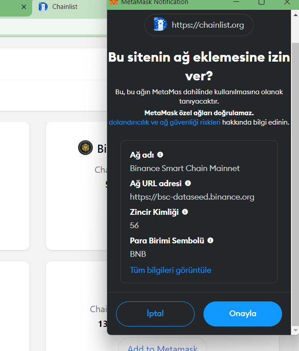
Task: Show info tooltip next to Zincir Kimliği
Action: 185,212
